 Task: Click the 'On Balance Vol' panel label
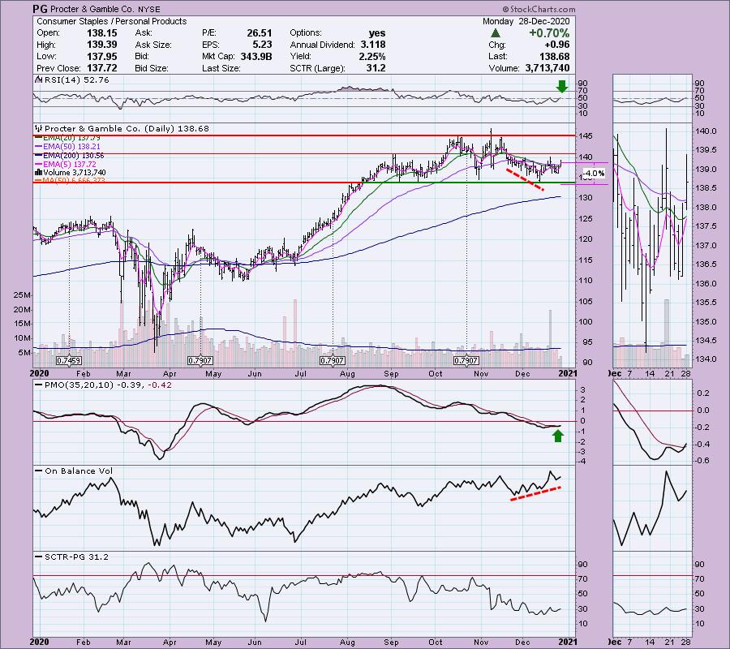click(78, 471)
